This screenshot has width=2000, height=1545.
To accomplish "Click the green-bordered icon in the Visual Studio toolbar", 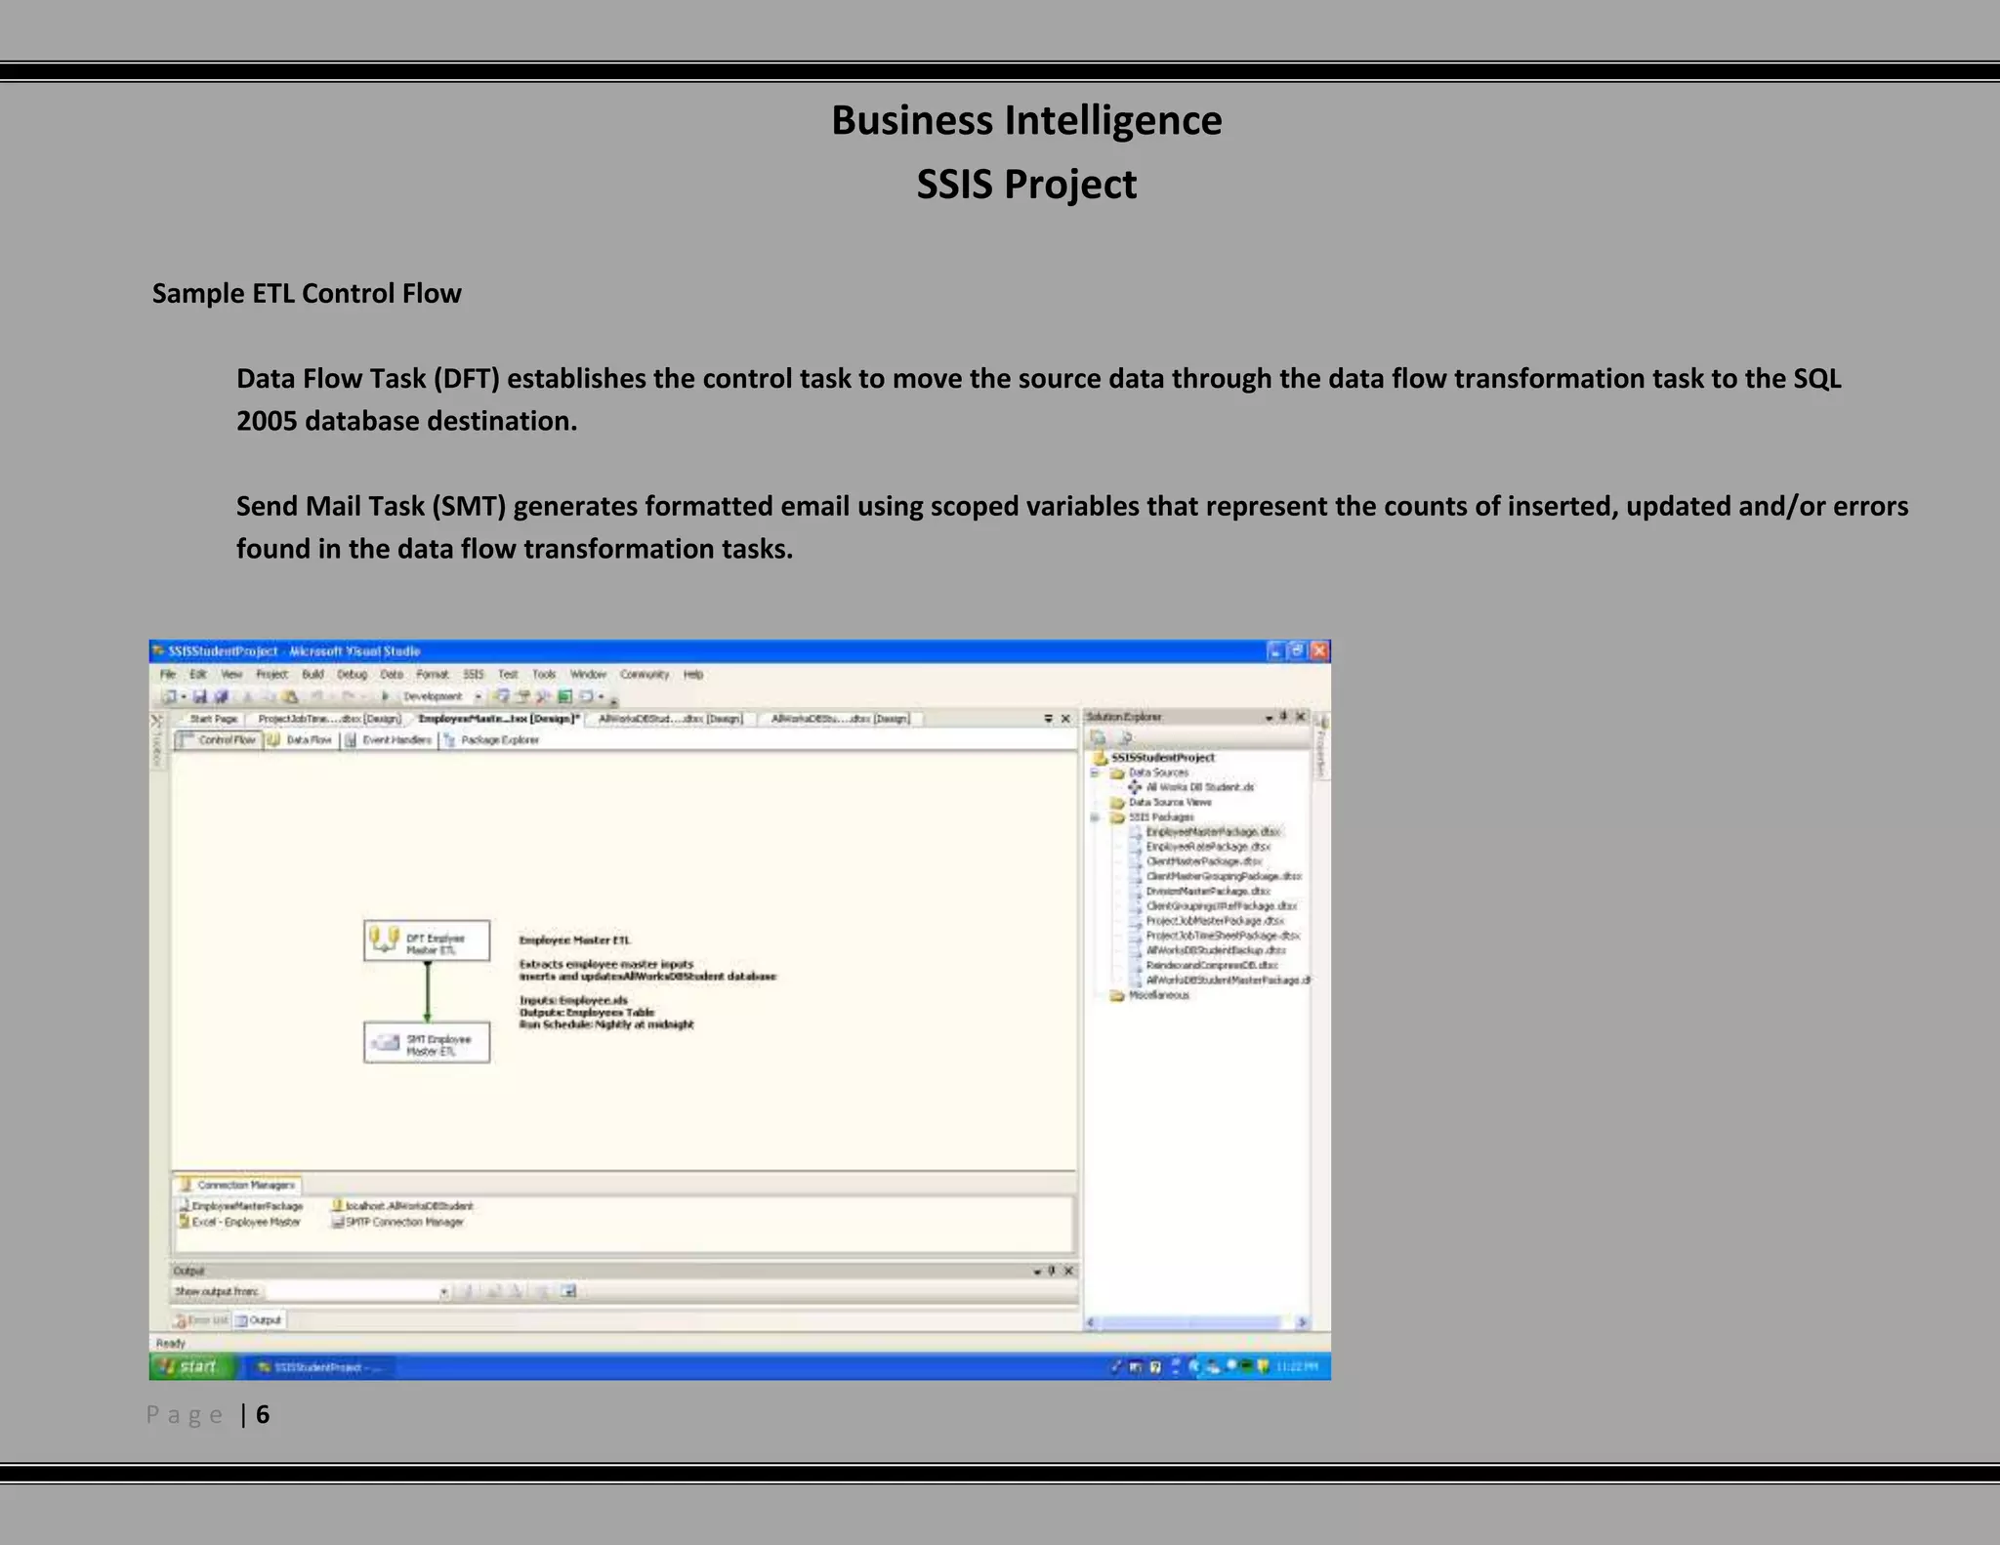I will pyautogui.click(x=565, y=696).
